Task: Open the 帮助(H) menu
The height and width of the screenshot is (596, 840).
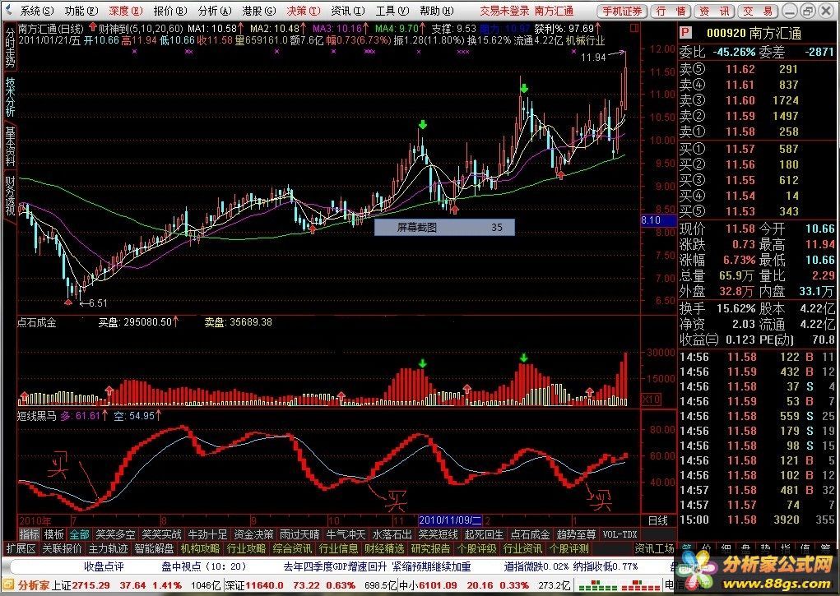Action: point(437,11)
